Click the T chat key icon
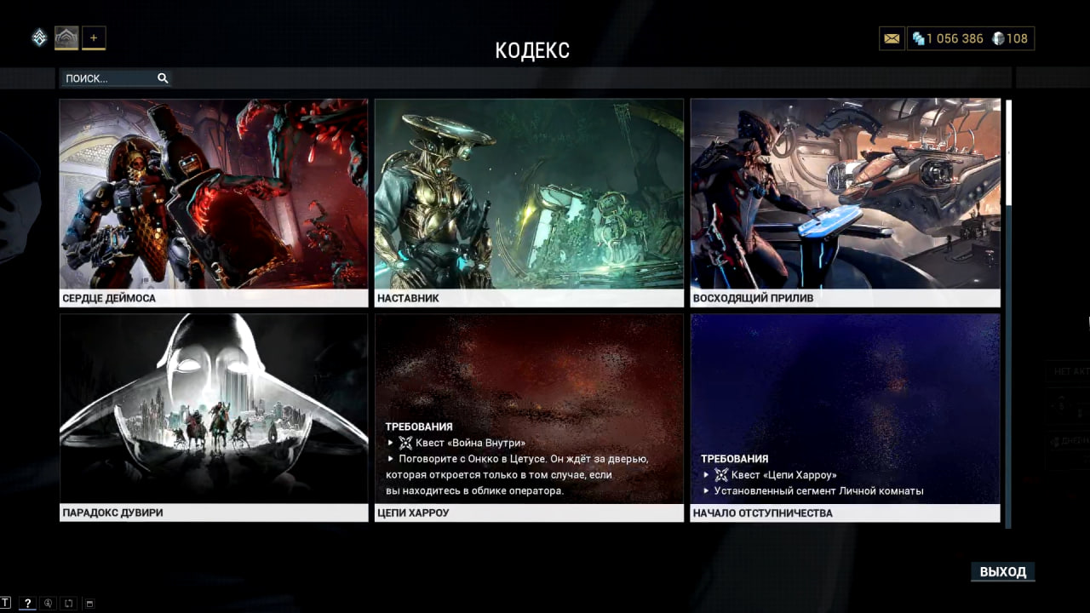Image resolution: width=1090 pixels, height=613 pixels. tap(6, 603)
